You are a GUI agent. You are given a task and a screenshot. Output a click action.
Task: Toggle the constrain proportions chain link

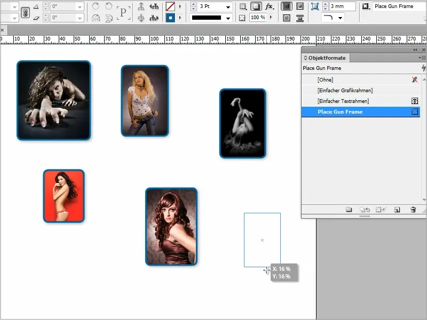click(25, 12)
